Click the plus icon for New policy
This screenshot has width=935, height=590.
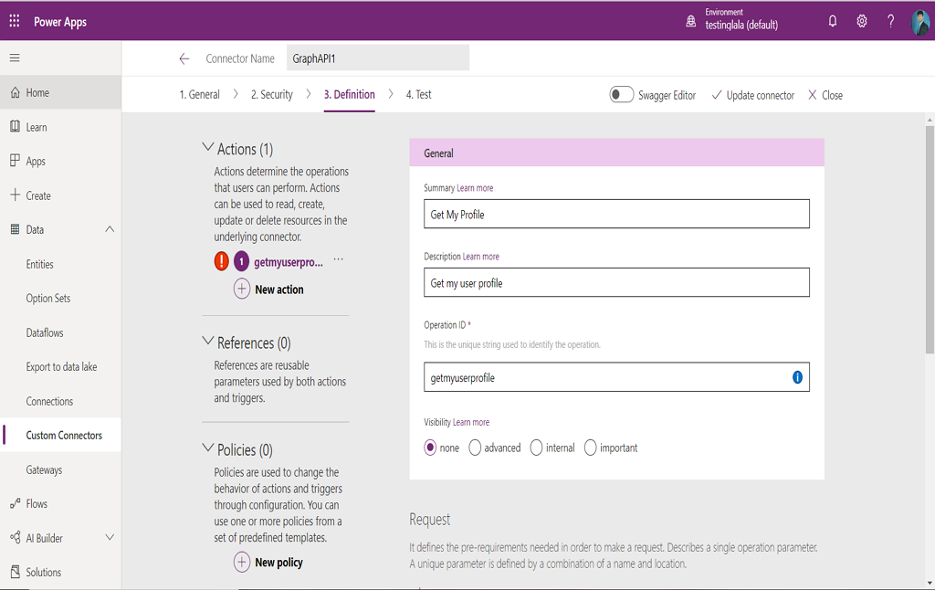242,563
